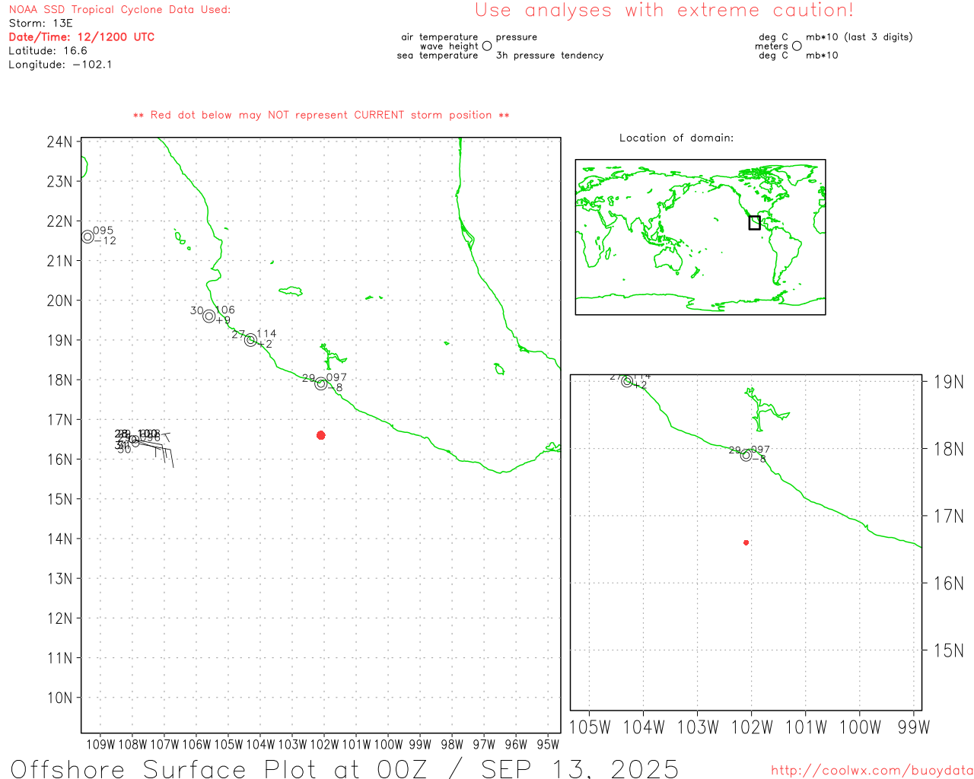974x779 pixels.
Task: Click the 19N label beside inset map
Action: 948,382
